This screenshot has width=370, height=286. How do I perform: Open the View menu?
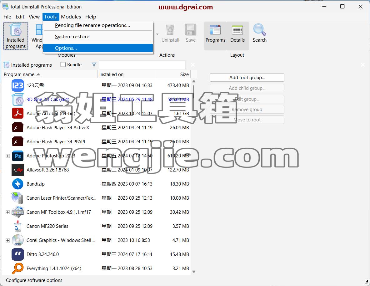click(34, 17)
